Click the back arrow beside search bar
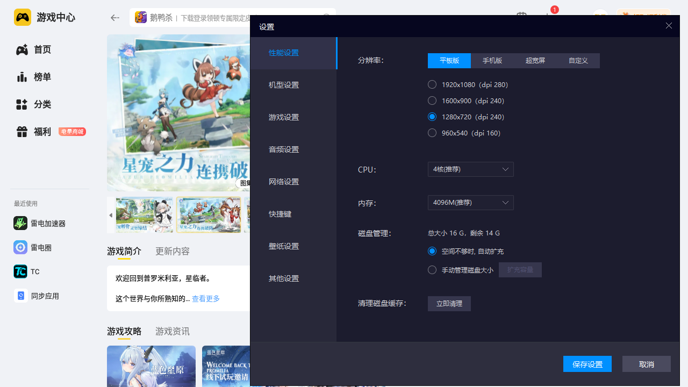688x387 pixels. [x=114, y=18]
